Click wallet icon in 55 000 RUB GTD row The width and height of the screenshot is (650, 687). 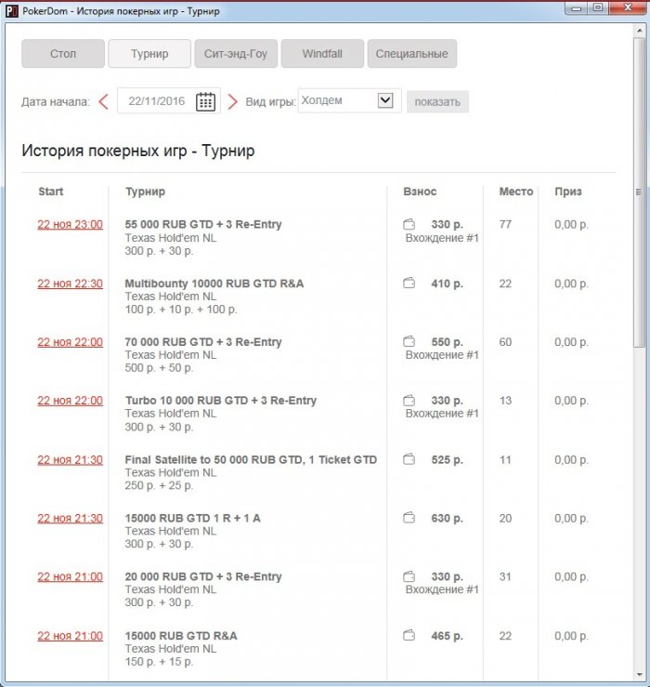click(x=409, y=224)
